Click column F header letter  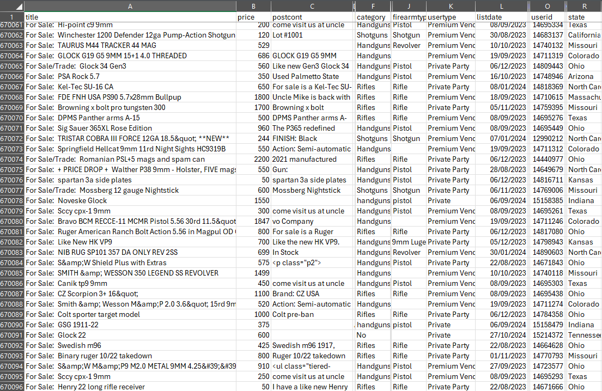click(x=373, y=6)
